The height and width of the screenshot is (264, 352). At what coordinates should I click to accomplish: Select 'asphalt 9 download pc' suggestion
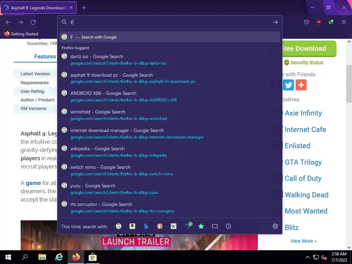(170, 78)
